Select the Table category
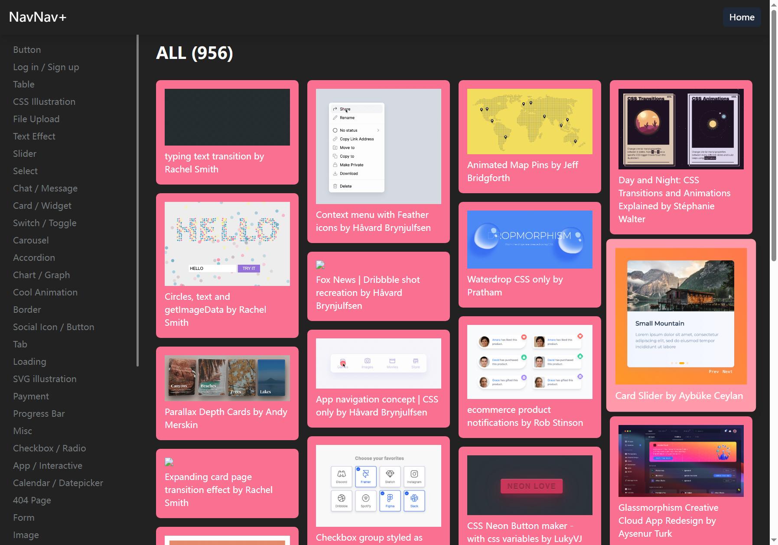This screenshot has width=778, height=545. tap(24, 84)
